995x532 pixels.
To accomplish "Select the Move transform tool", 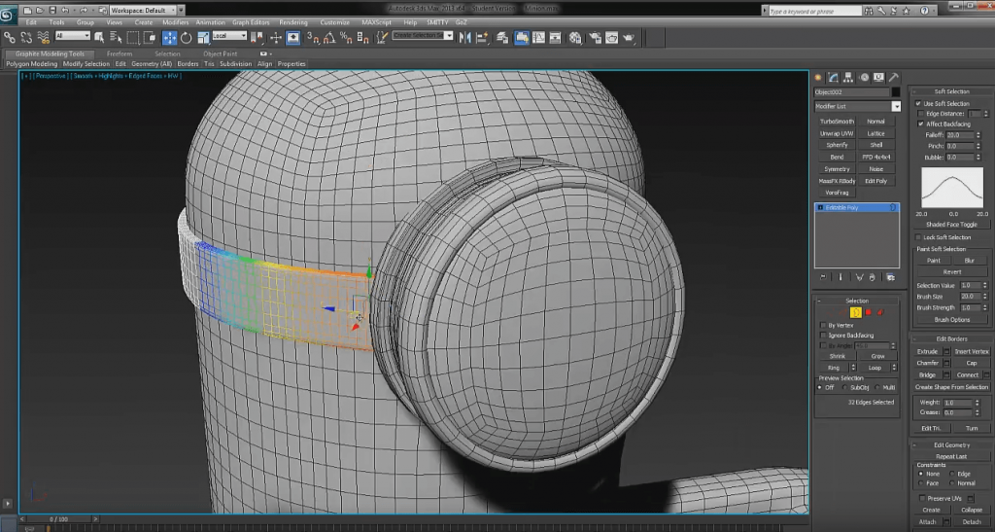I will pos(169,37).
